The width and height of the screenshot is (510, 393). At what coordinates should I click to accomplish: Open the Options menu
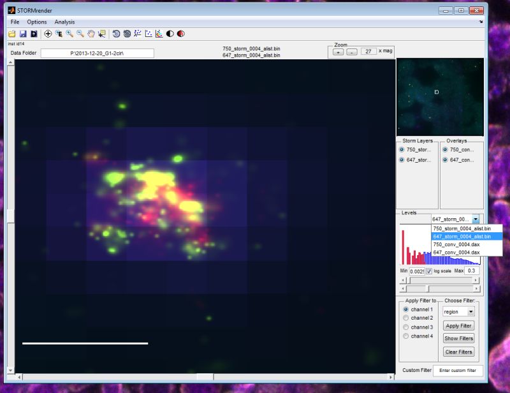(36, 22)
